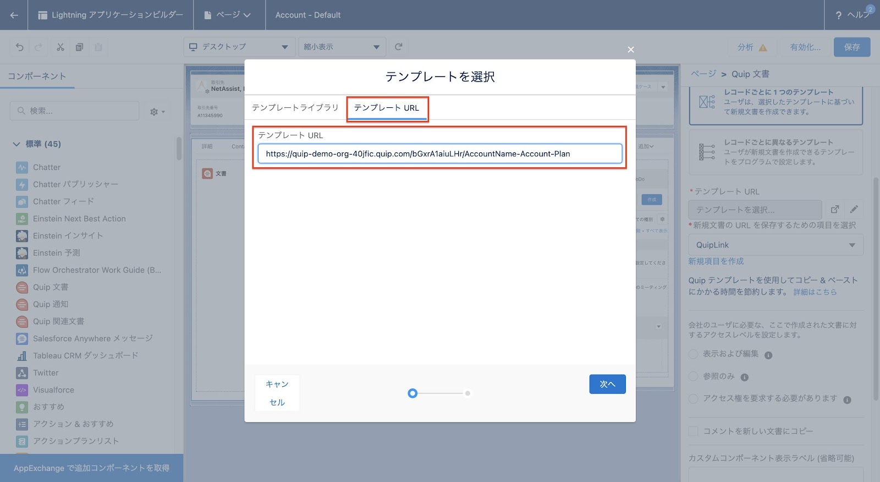The image size is (880, 482).
Task: Click the テンプレートを選択... field in properties
Action: click(x=755, y=210)
